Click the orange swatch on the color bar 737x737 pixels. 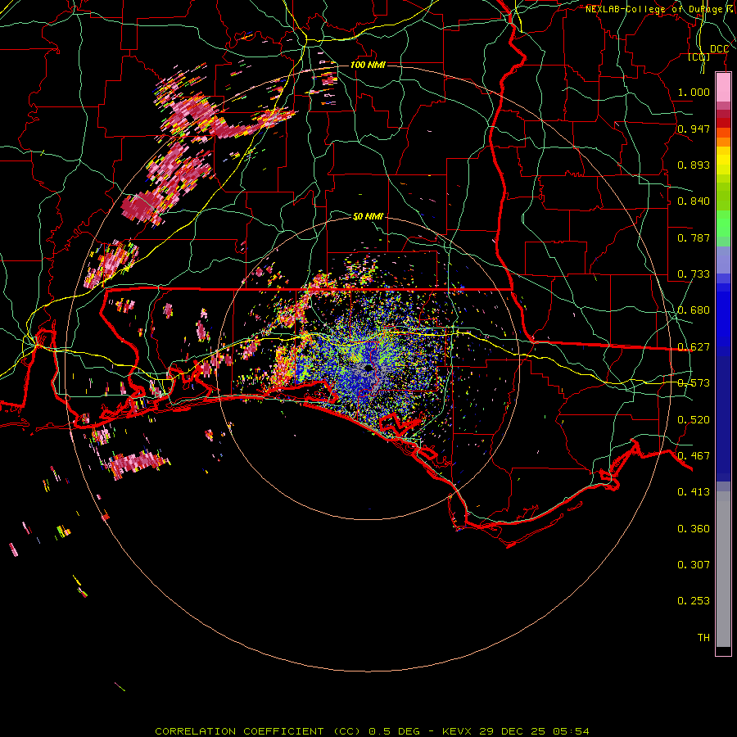tap(723, 142)
